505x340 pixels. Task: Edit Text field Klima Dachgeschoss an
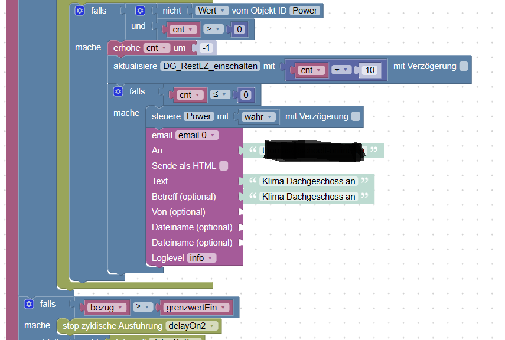click(308, 181)
